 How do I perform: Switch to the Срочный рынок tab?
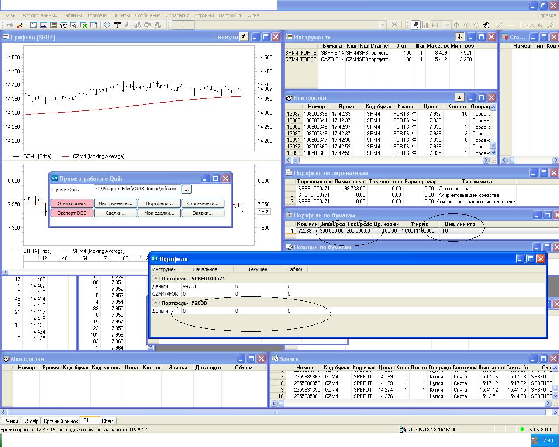(61, 421)
